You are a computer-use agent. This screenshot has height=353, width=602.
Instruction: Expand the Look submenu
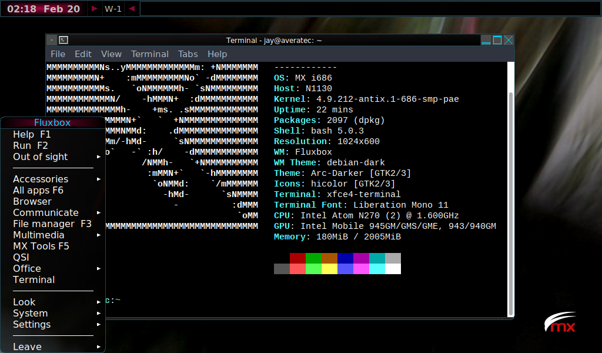[x=53, y=302]
